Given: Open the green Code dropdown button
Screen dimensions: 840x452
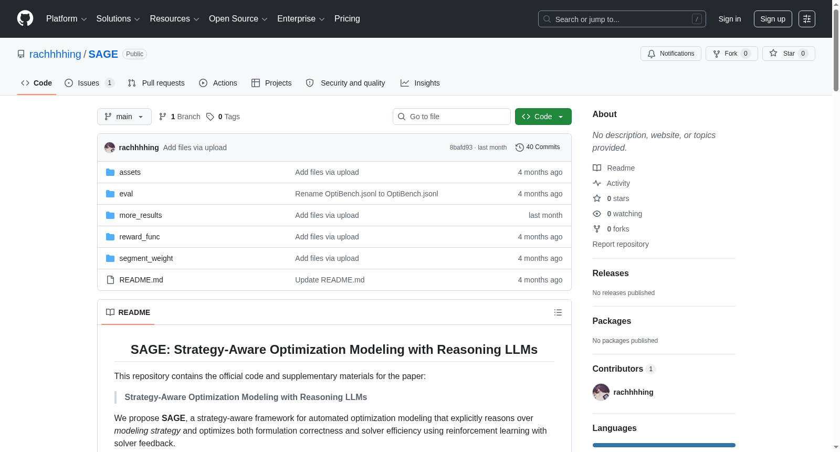Looking at the screenshot, I should click(543, 117).
